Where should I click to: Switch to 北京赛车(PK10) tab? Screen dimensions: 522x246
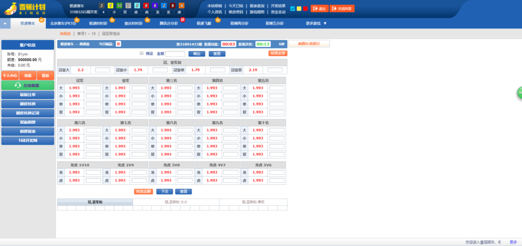(64, 23)
